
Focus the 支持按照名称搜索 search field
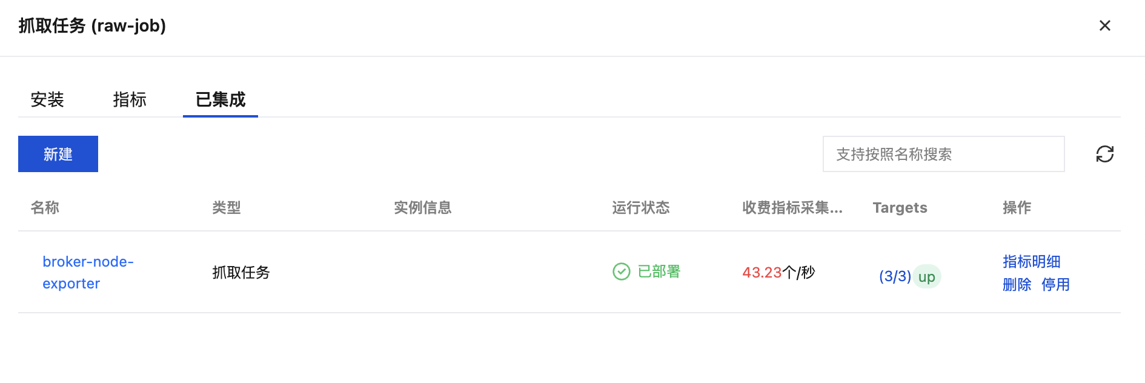click(943, 154)
